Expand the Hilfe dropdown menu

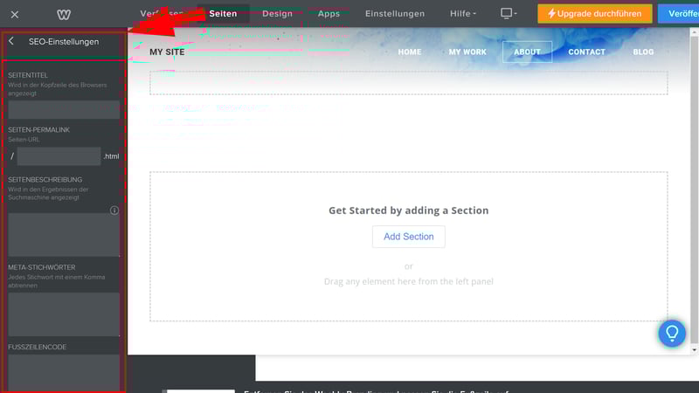(x=463, y=14)
